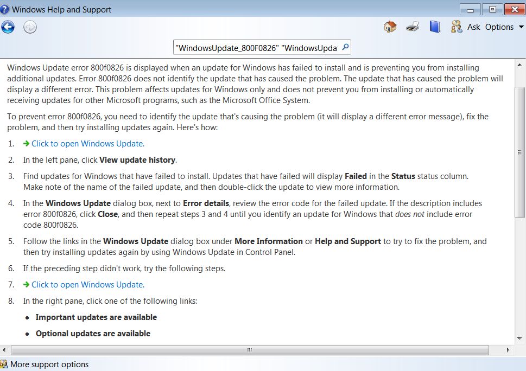Open Windows Update link in step 1
Viewport: 526px width, 371px height.
point(88,143)
